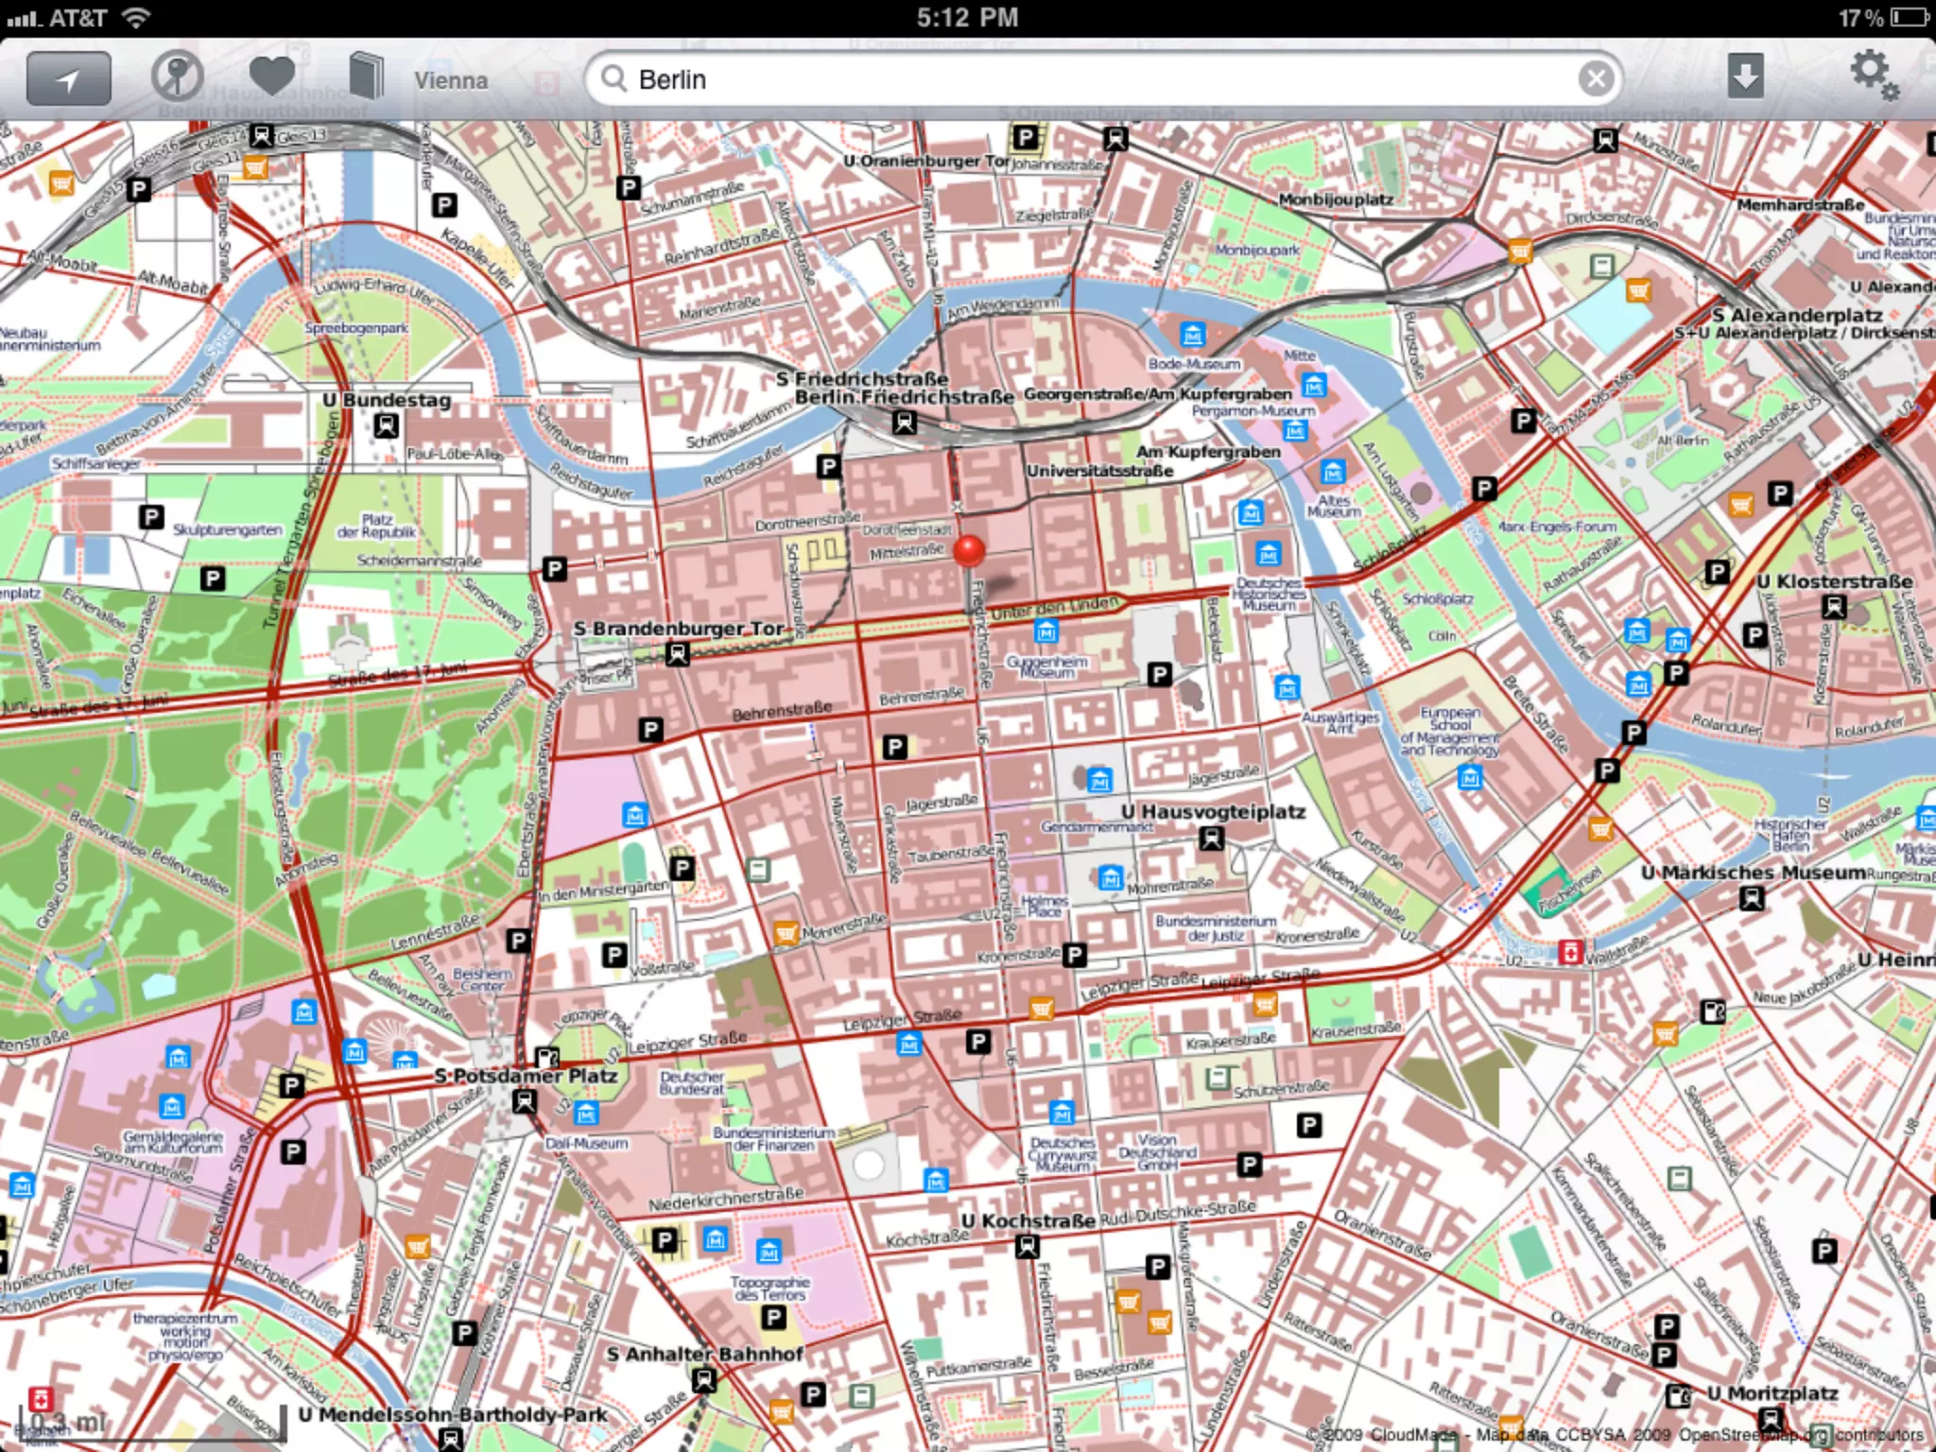Open the guide book icon
1936x1452 pixels.
pos(365,77)
